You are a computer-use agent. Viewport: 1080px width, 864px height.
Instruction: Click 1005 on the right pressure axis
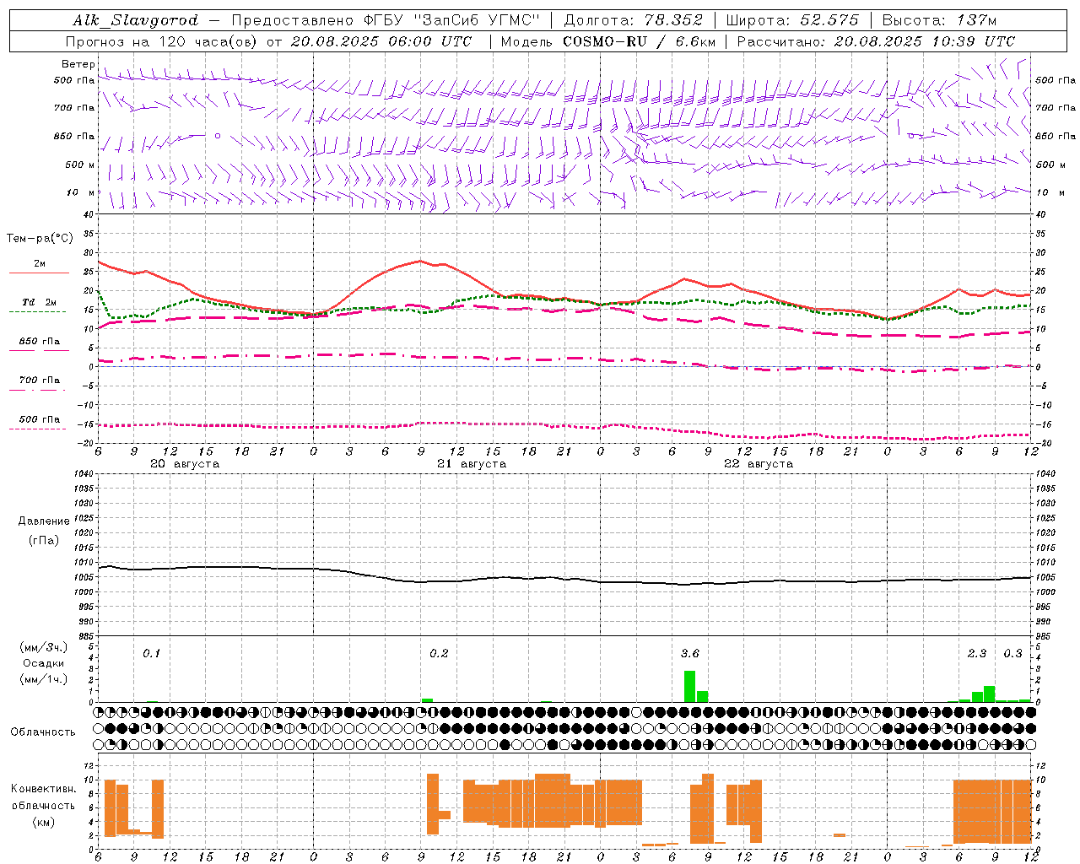(1045, 577)
